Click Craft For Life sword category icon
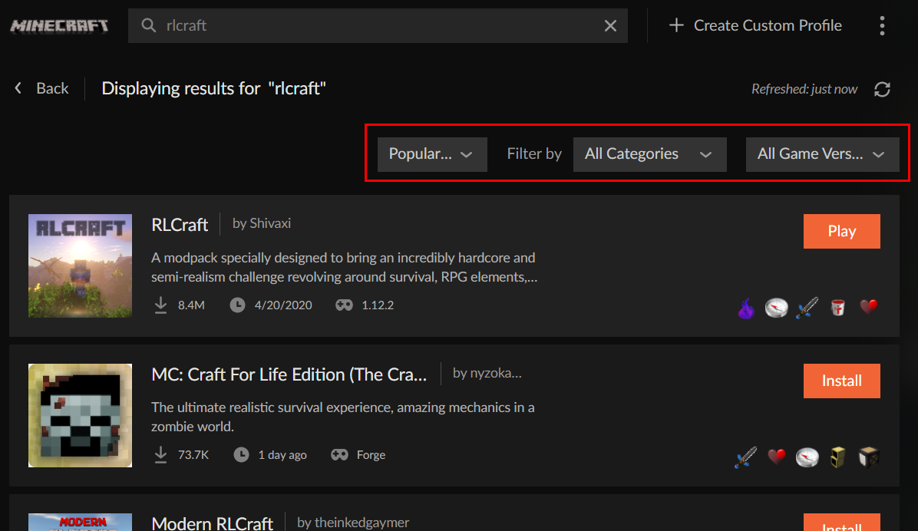The height and width of the screenshot is (531, 918). coord(746,457)
